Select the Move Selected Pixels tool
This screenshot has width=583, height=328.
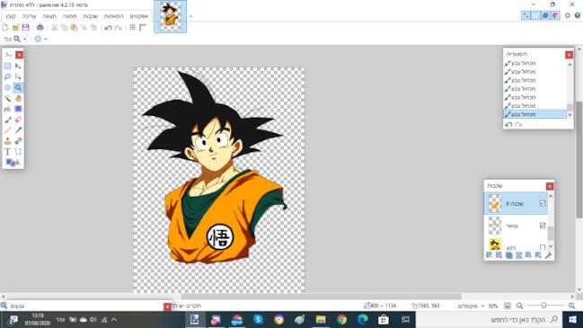18,66
